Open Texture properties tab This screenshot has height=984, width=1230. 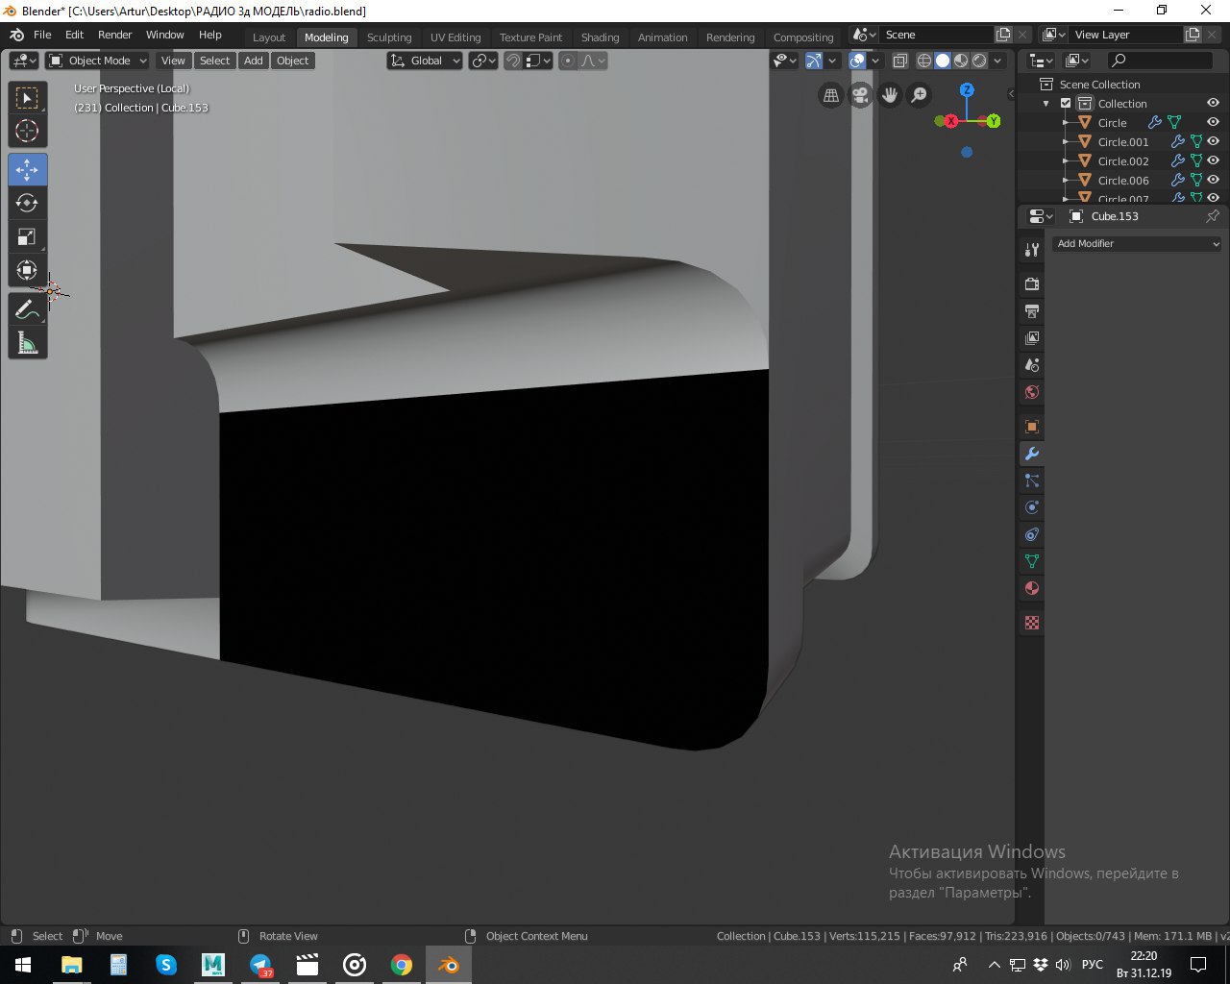1032,623
